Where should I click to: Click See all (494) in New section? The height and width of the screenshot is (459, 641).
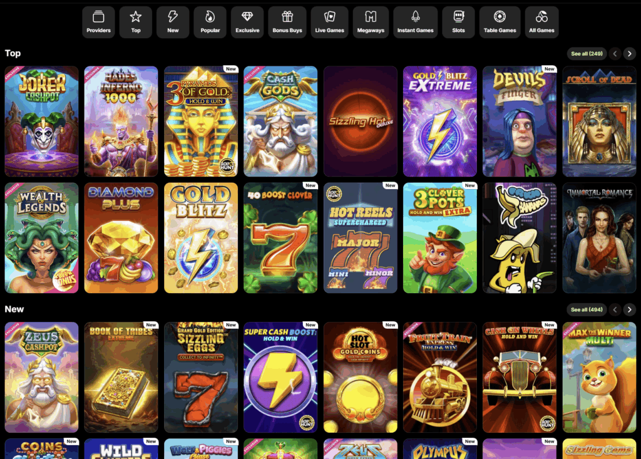point(587,310)
